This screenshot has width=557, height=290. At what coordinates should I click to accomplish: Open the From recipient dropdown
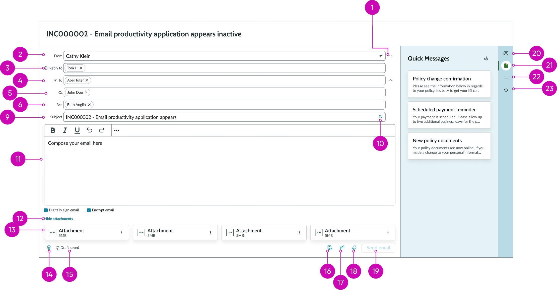pos(380,56)
